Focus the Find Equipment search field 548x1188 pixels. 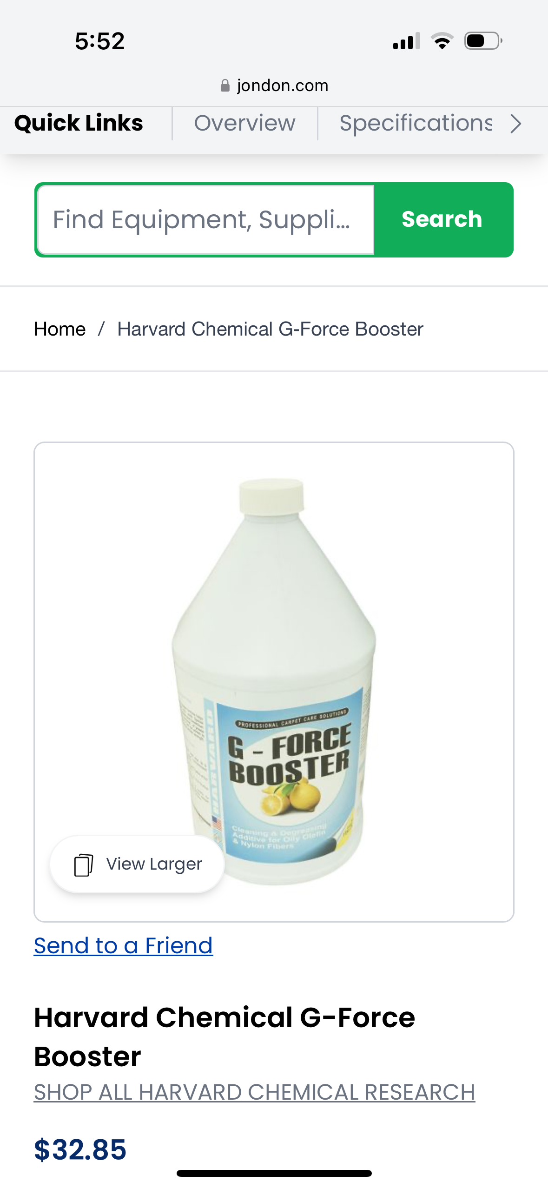point(206,219)
